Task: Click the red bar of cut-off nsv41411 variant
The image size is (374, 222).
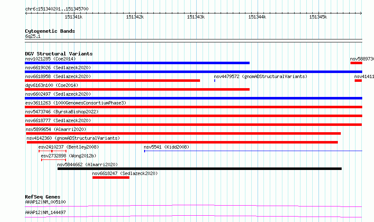Action: pos(358,81)
